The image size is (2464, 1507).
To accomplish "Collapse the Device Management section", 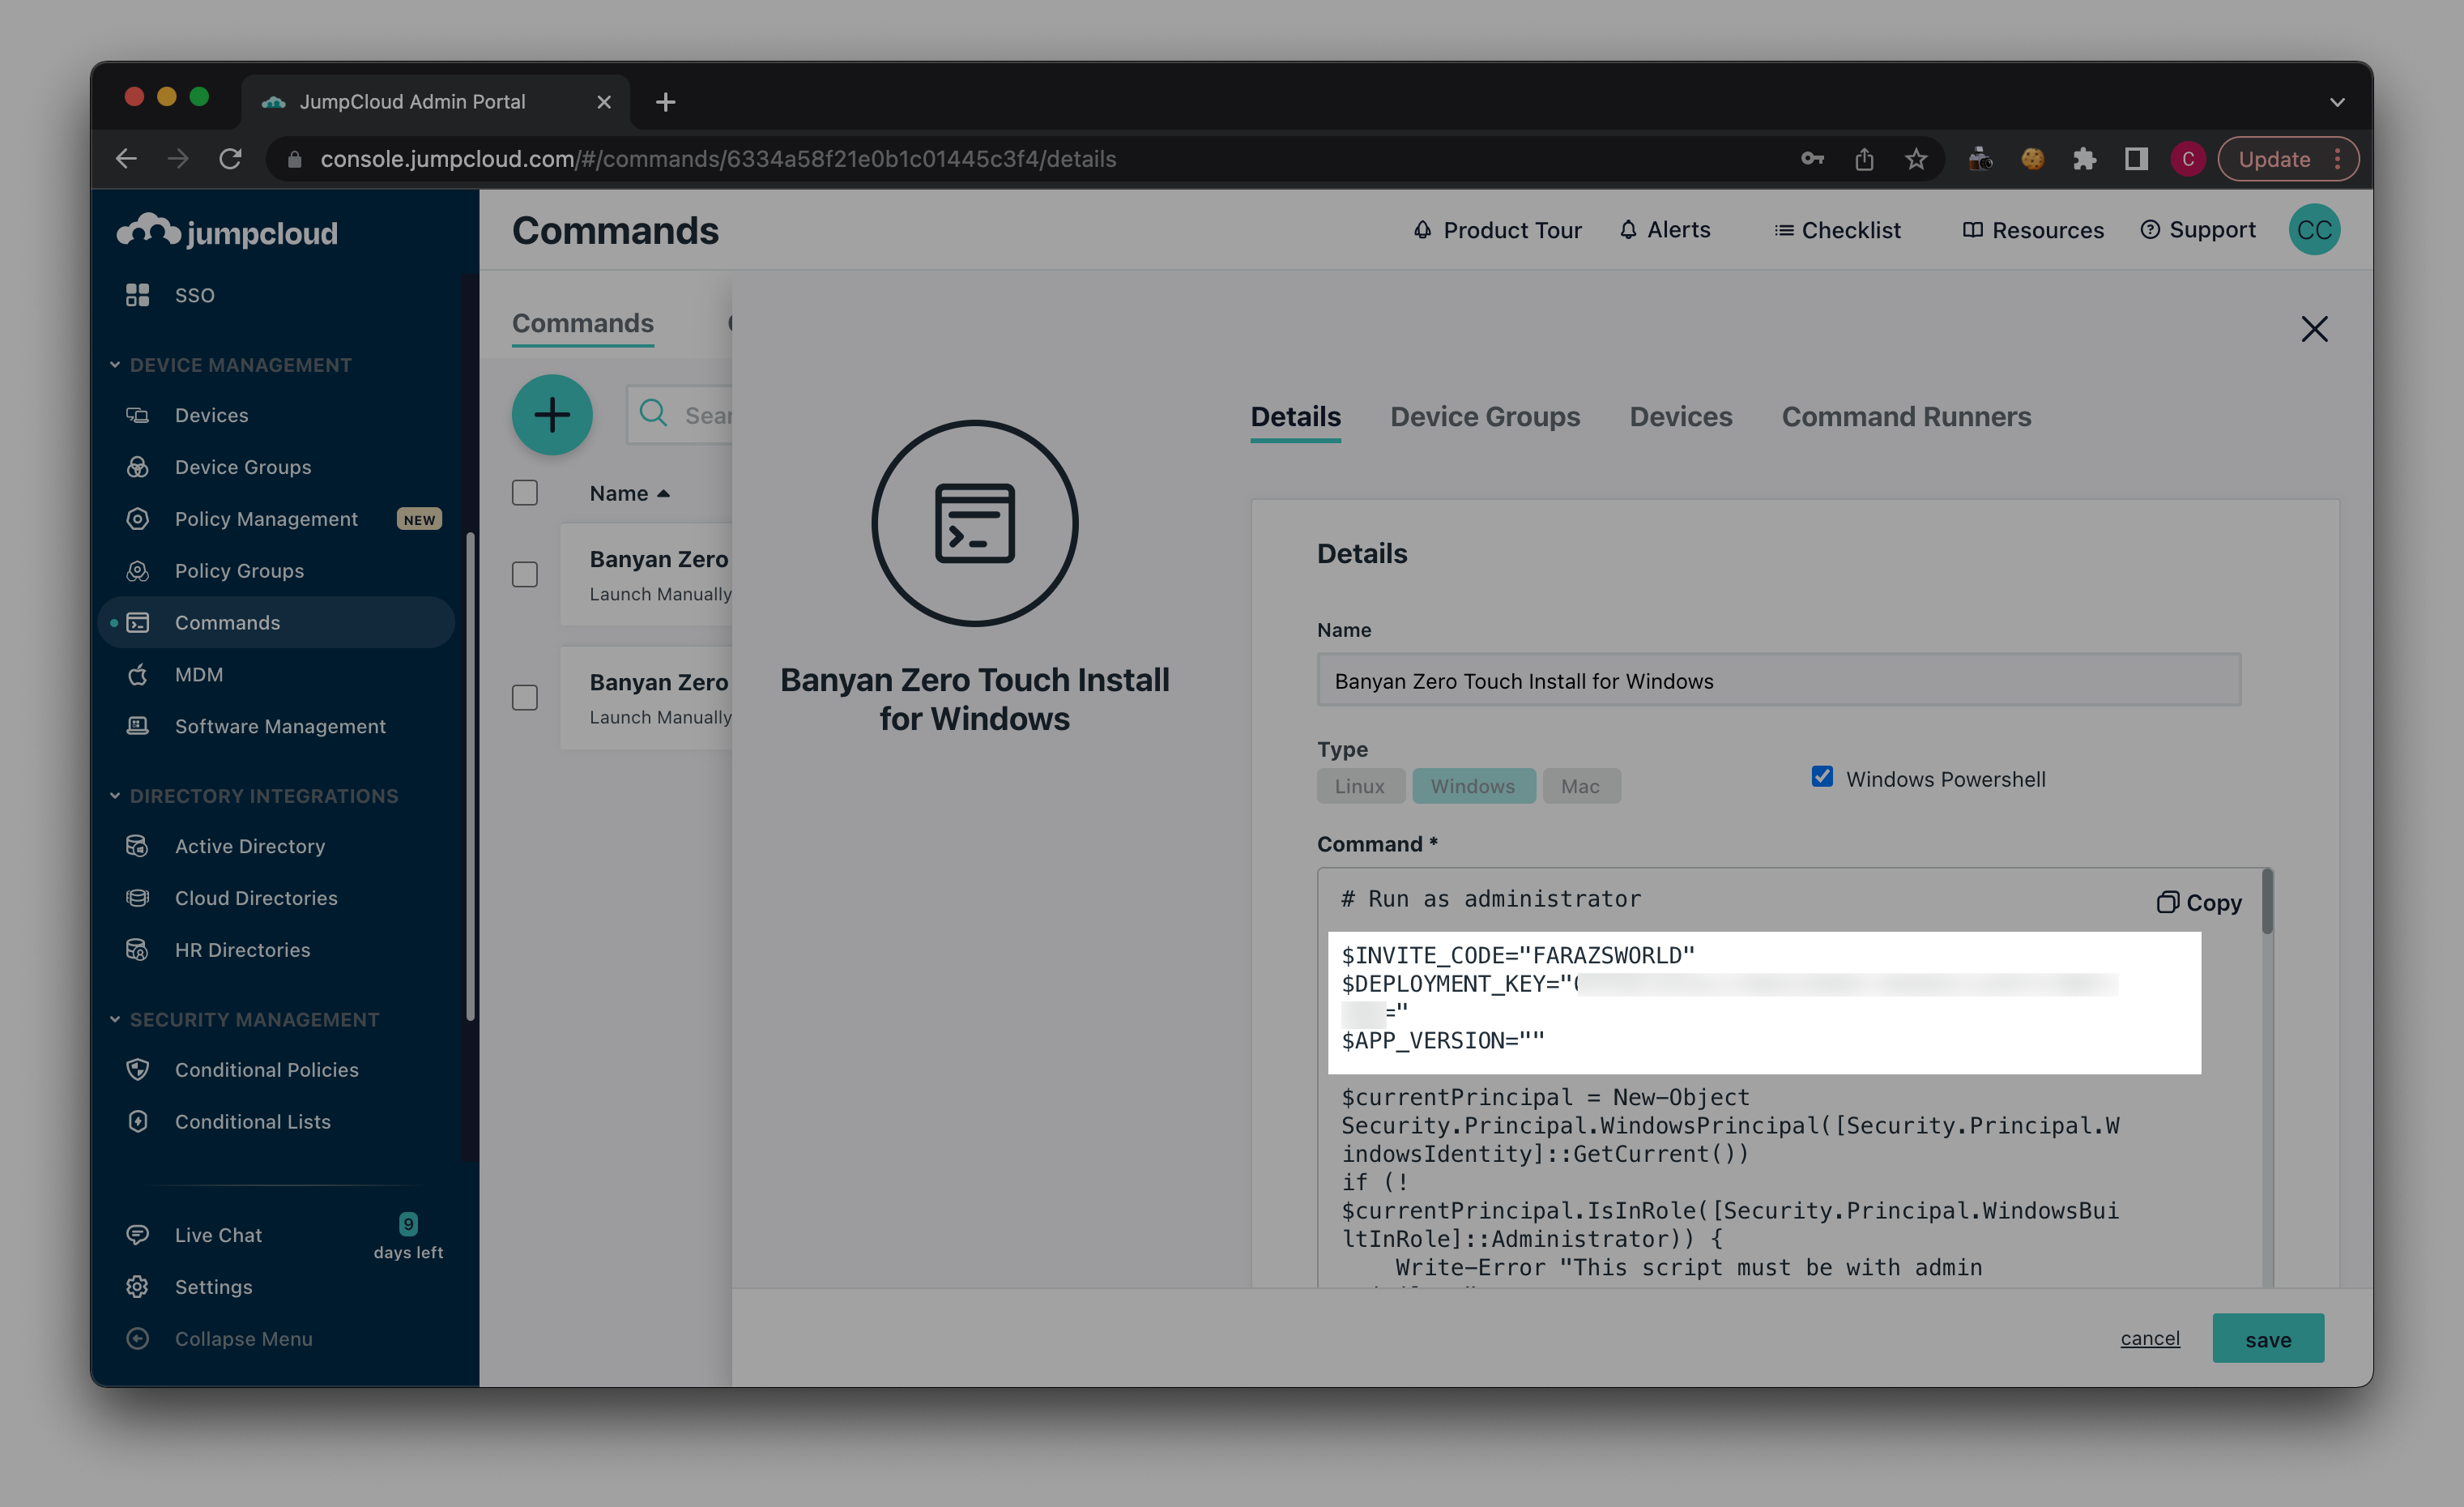I will 115,365.
